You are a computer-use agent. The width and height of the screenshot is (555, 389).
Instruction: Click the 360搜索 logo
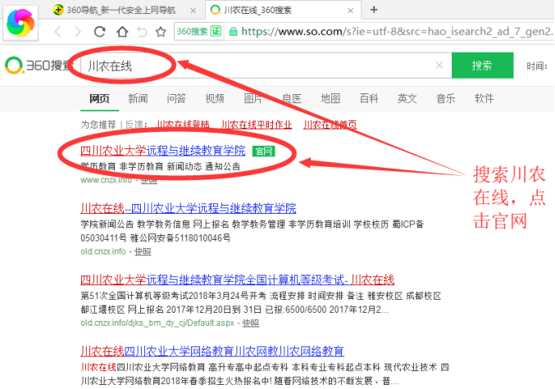pyautogui.click(x=39, y=66)
